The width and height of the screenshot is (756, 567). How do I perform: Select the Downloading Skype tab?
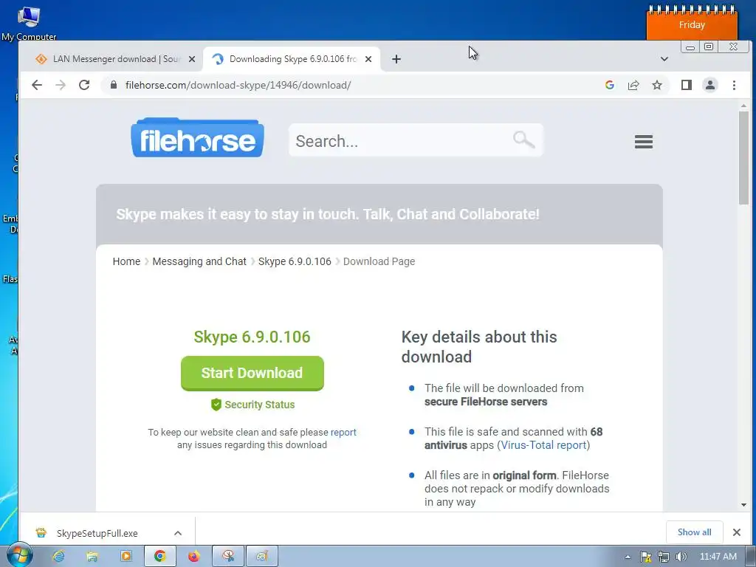point(292,59)
